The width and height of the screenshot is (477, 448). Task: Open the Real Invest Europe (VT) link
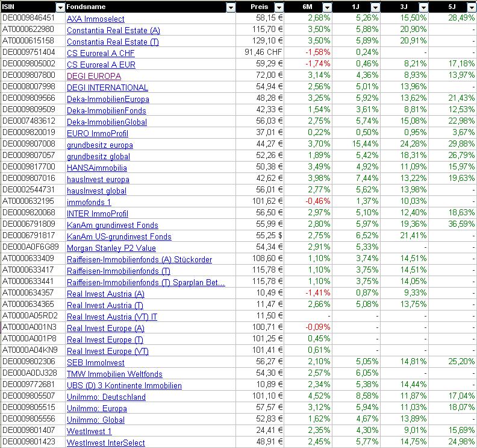pyautogui.click(x=108, y=352)
